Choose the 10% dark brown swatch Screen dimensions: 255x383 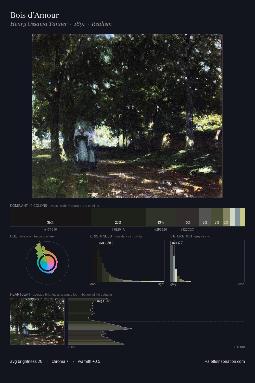pyautogui.click(x=187, y=217)
